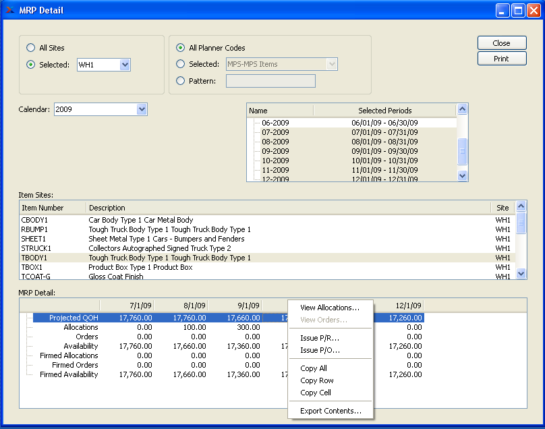
Task: Enable the planner code Pattern radio button
Action: point(180,81)
